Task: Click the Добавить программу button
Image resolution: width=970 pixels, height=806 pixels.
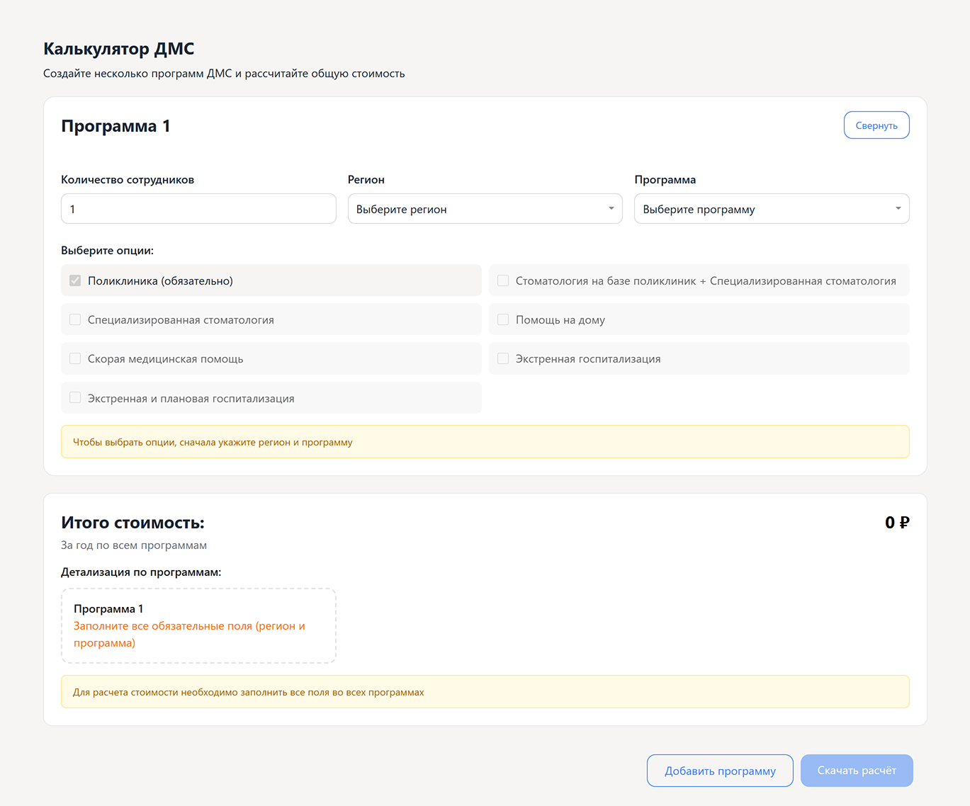Action: click(720, 771)
